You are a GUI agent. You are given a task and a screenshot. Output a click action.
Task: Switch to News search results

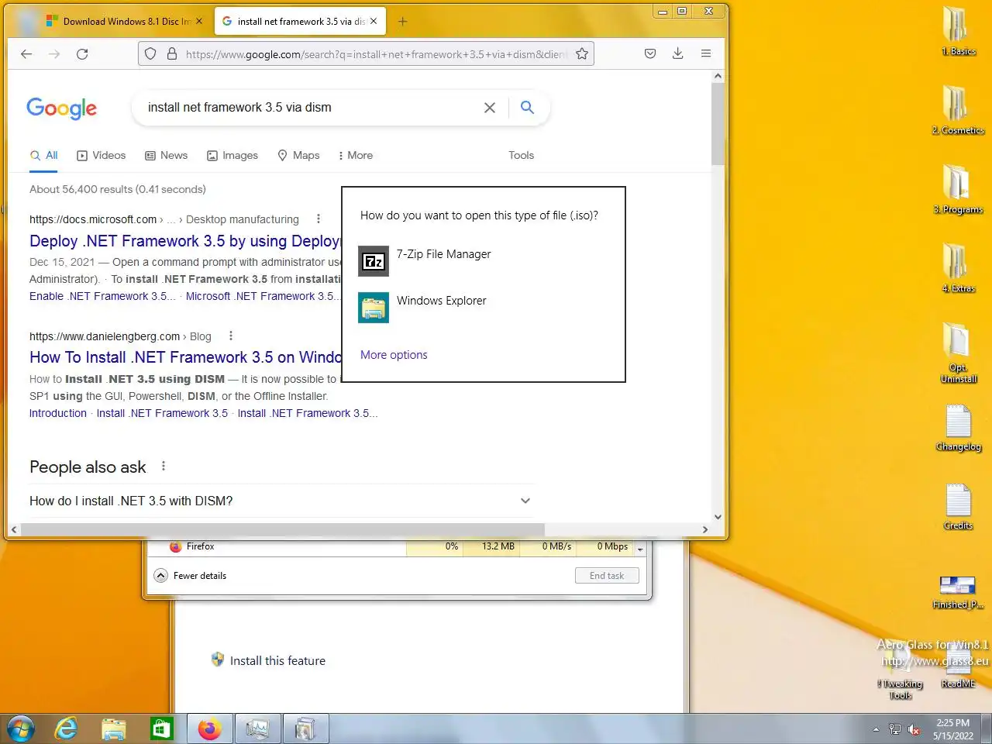click(166, 155)
